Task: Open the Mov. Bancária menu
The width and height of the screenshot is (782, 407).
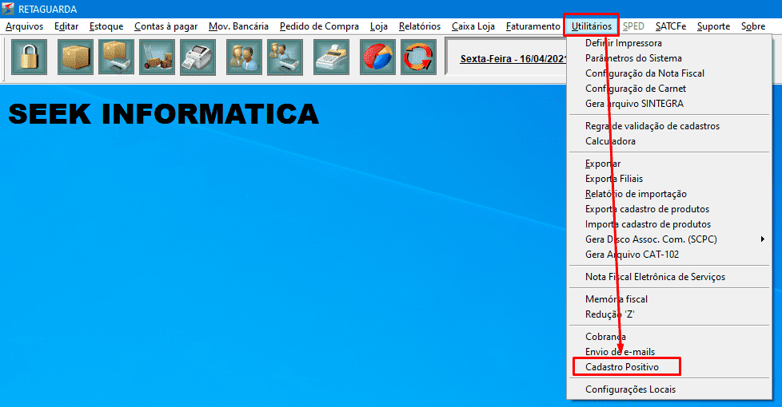Action: [x=238, y=26]
